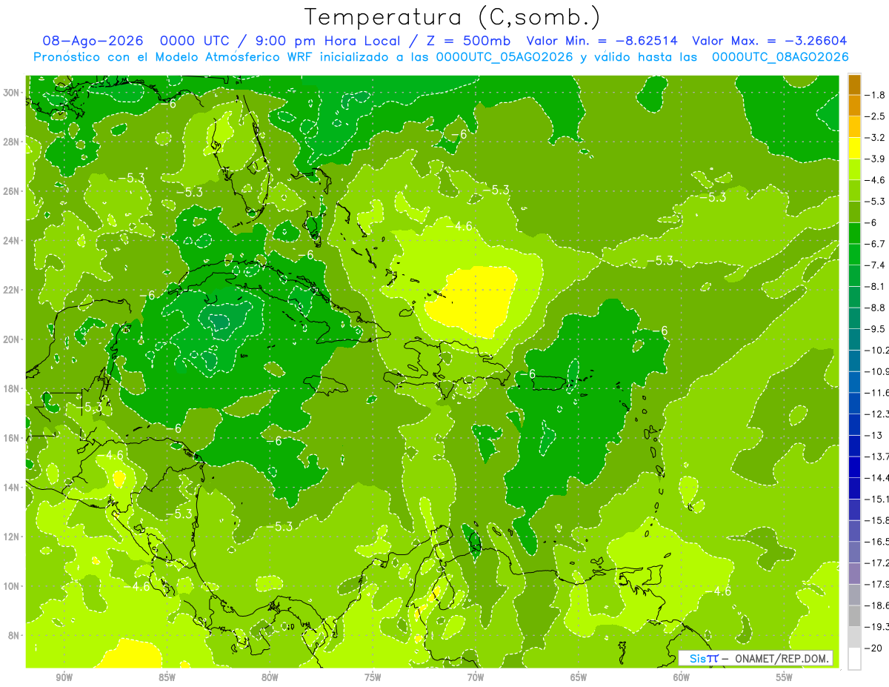889x687 pixels.
Task: Click the longitude label '75W'
Action: [x=373, y=677]
